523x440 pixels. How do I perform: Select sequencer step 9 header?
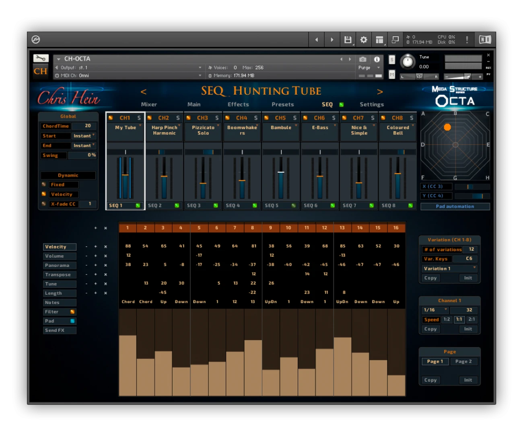271,228
